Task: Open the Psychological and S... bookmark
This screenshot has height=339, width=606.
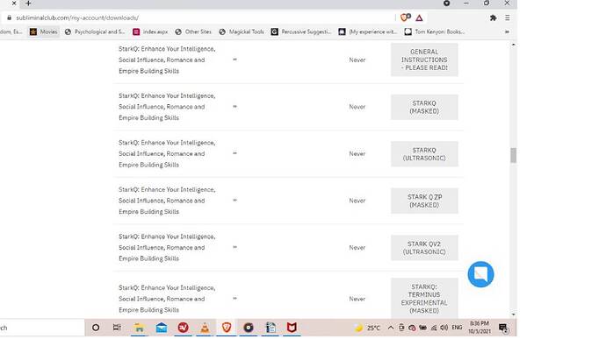Action: 95,32
